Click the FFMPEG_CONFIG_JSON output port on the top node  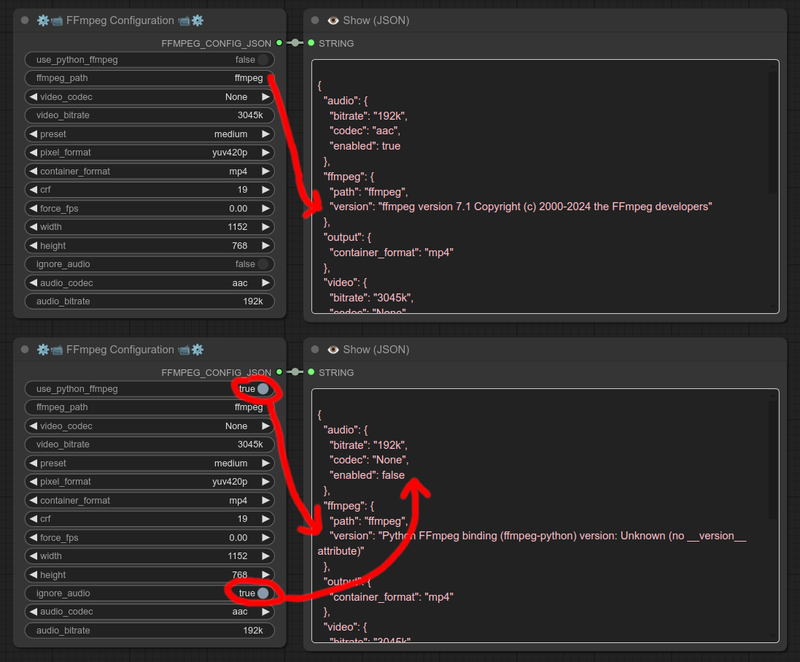[279, 43]
